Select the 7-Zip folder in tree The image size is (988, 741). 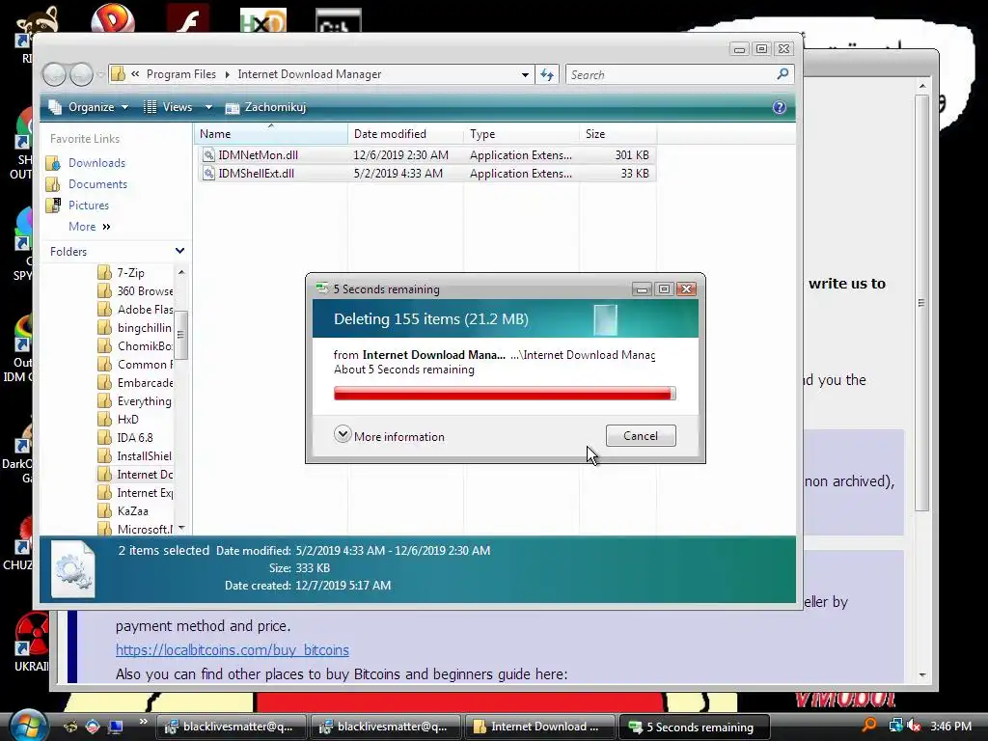(130, 273)
